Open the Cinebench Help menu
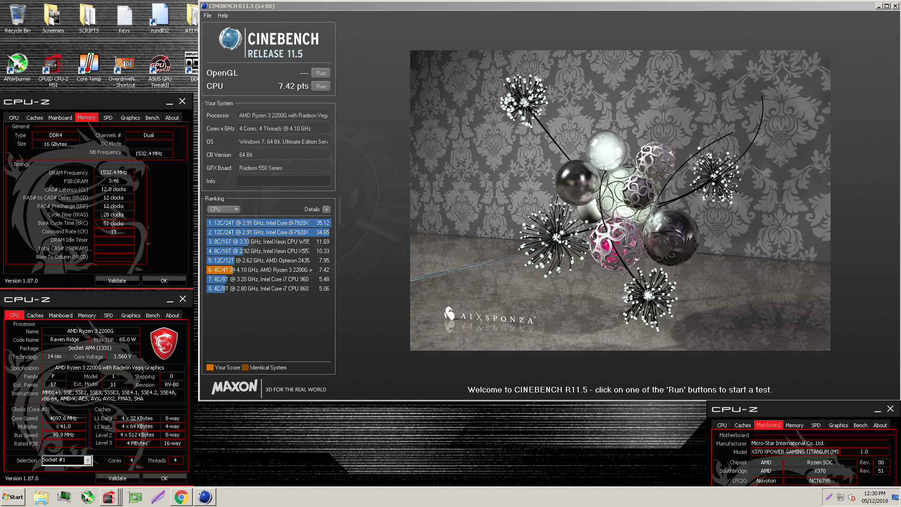 tap(223, 15)
